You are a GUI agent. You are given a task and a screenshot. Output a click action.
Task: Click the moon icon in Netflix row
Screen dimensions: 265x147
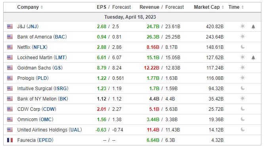pos(242,47)
